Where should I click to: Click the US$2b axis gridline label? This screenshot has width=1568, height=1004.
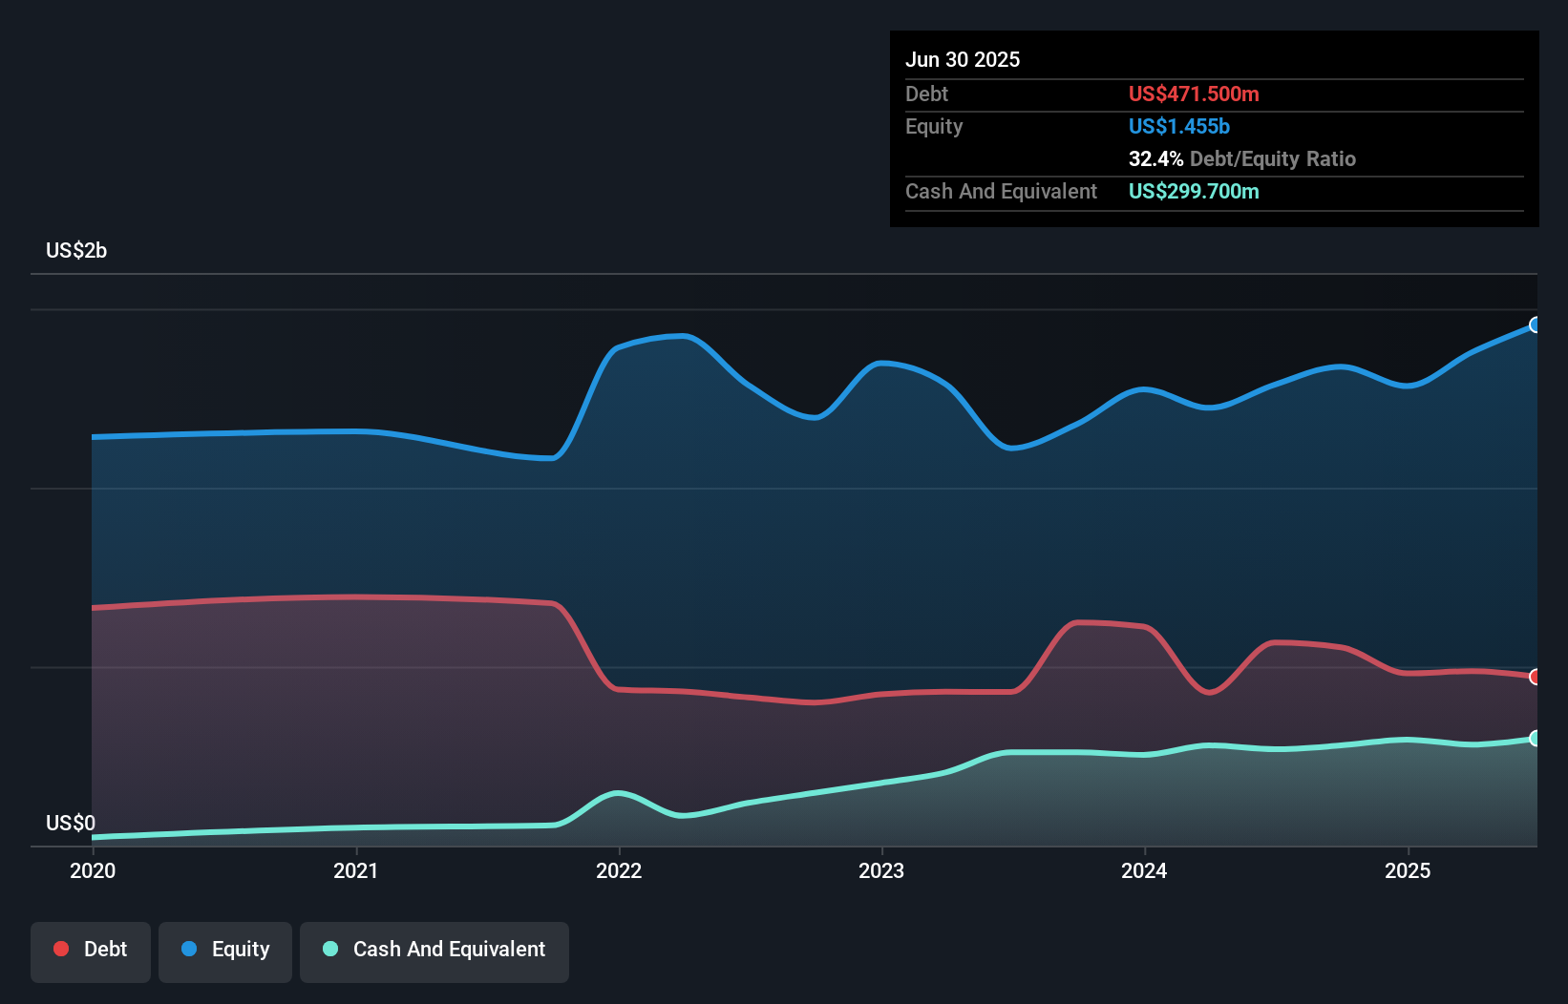[x=76, y=250]
